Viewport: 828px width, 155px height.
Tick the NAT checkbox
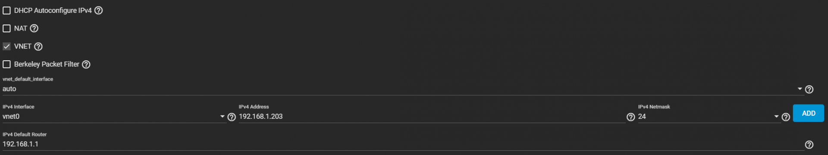pyautogui.click(x=6, y=28)
